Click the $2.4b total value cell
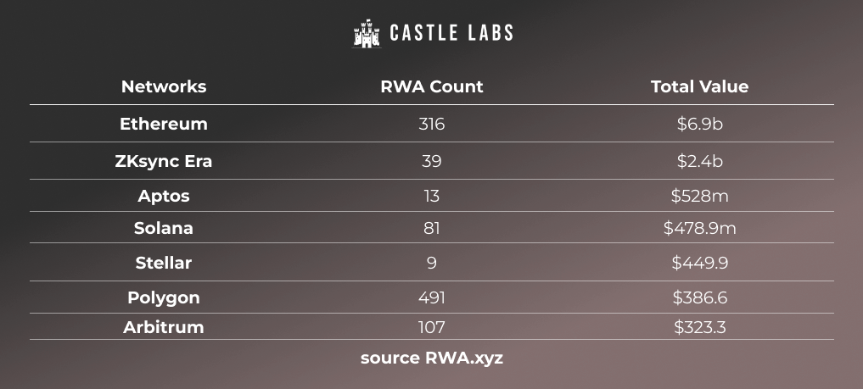Viewport: 863px width, 389px height. pyautogui.click(x=699, y=161)
